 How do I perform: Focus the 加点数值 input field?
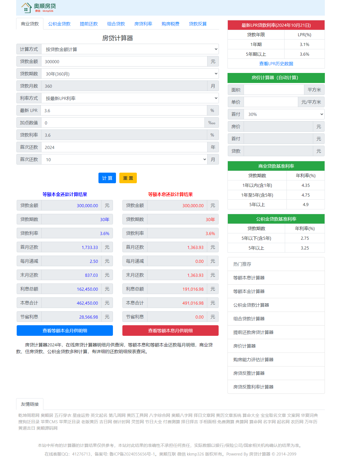point(123,123)
